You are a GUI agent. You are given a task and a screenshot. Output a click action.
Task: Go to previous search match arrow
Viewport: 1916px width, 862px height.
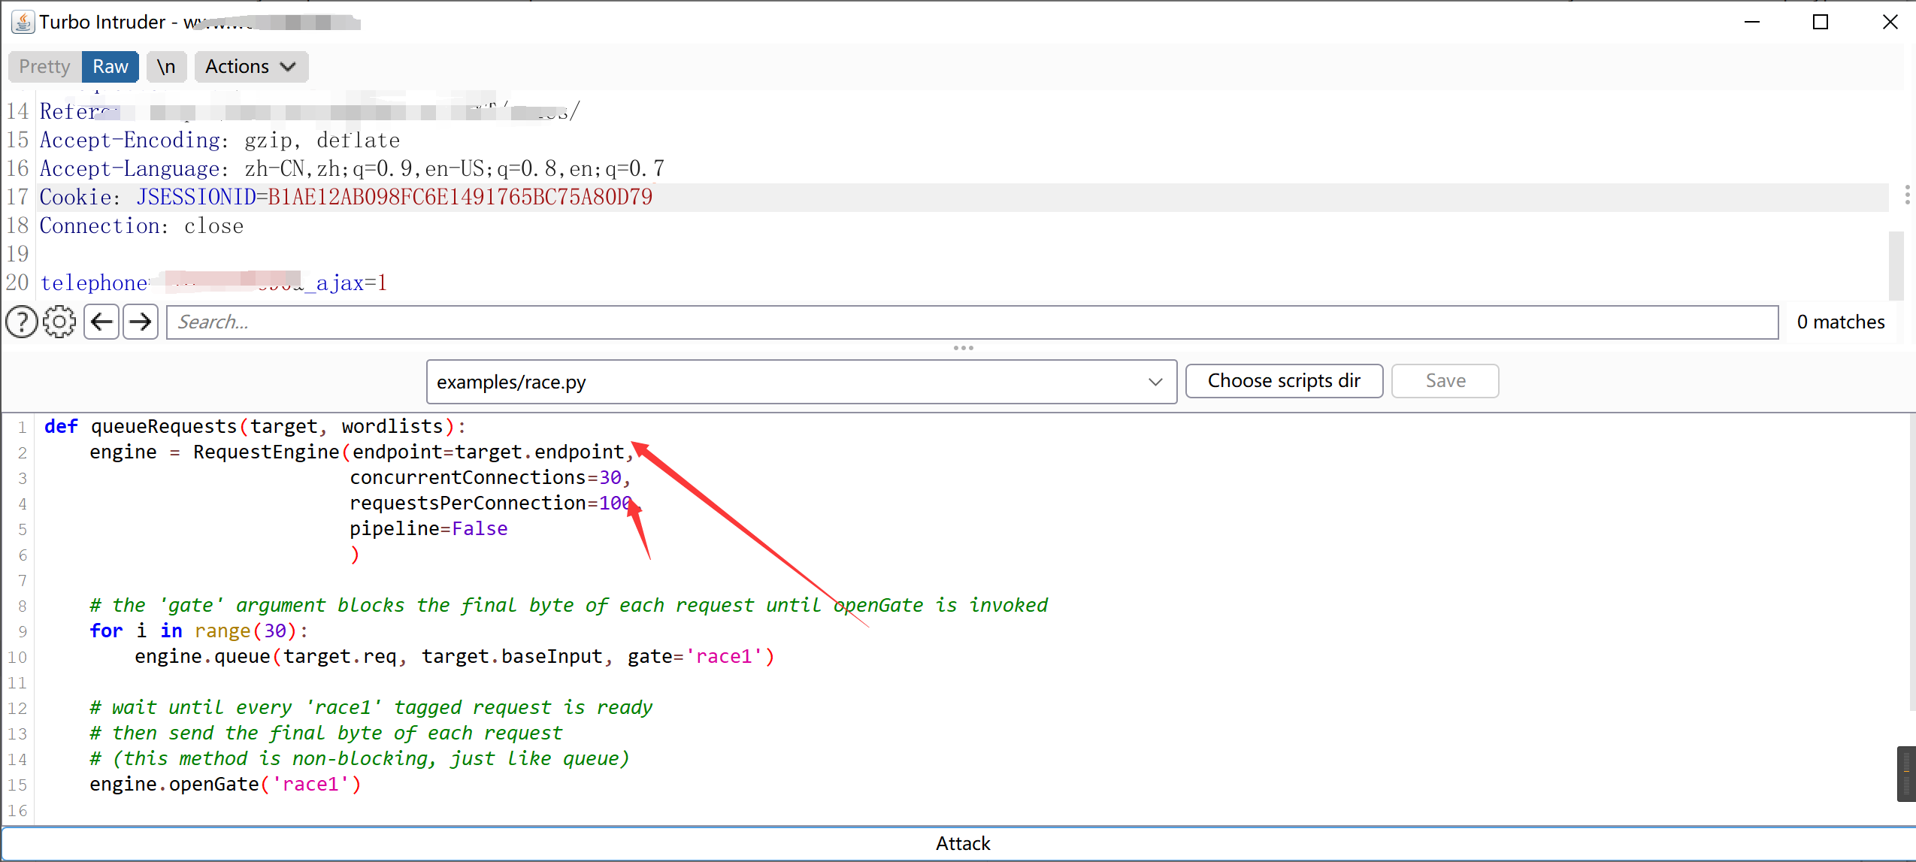pyautogui.click(x=101, y=322)
